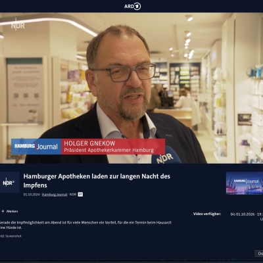Screen dimensions: 263x263
Task: Click the ARD logo in the header
Action: coord(132,6)
